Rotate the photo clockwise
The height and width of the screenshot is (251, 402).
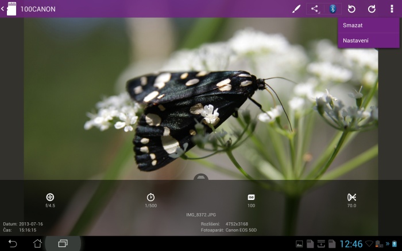[x=372, y=9]
